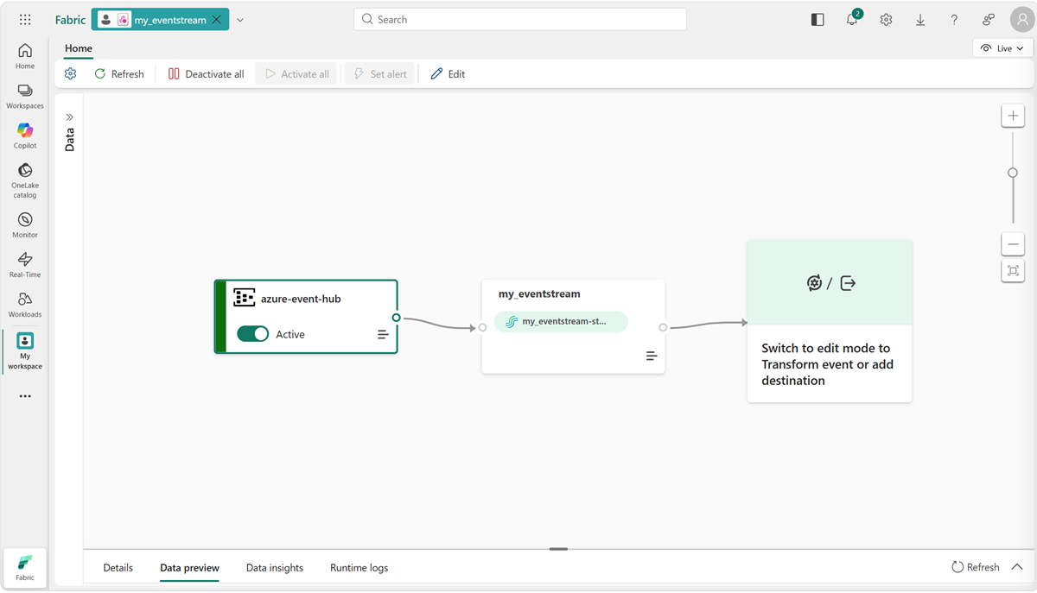Open the feedback/share icon in header

989,20
